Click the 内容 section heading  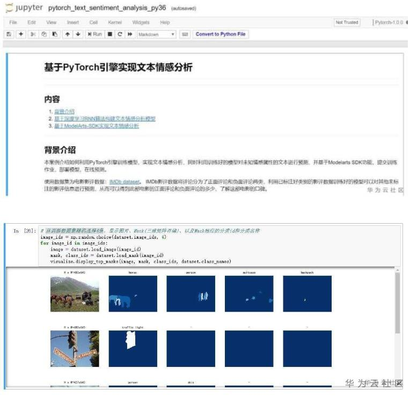(x=52, y=99)
